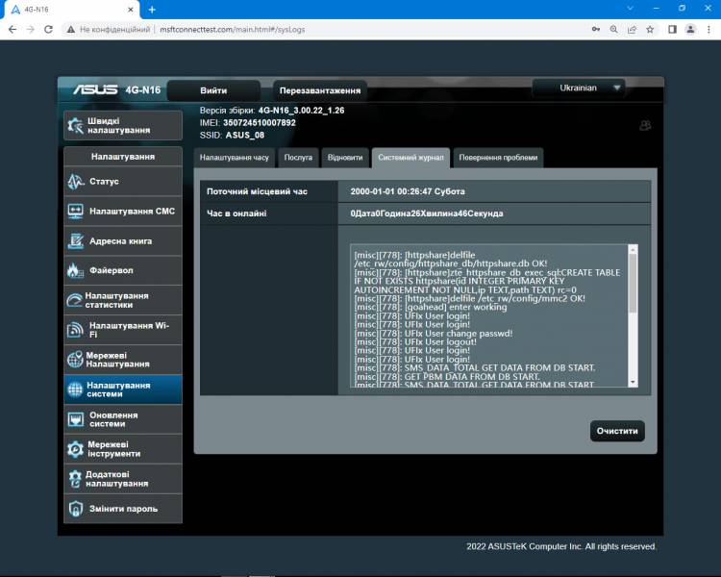The image size is (721, 577).
Task: Switch to the time settings tab
Action: click(234, 158)
